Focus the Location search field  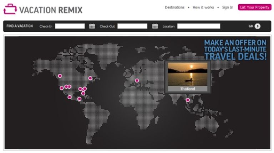pos(199,26)
